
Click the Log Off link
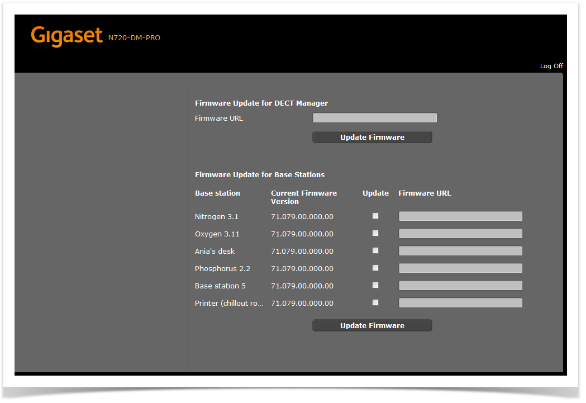pos(551,66)
